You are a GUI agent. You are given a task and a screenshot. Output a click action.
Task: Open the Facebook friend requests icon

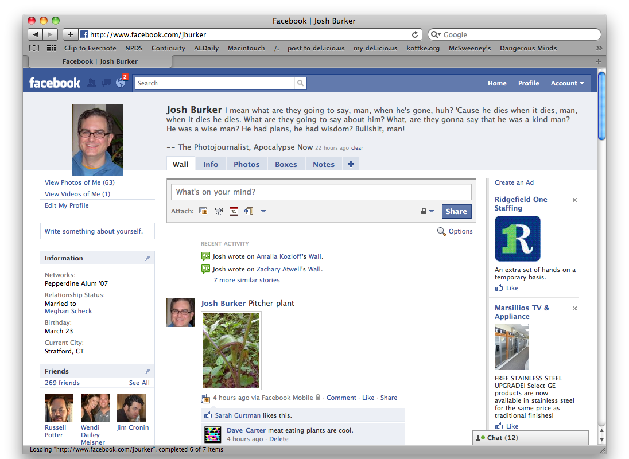pos(92,83)
